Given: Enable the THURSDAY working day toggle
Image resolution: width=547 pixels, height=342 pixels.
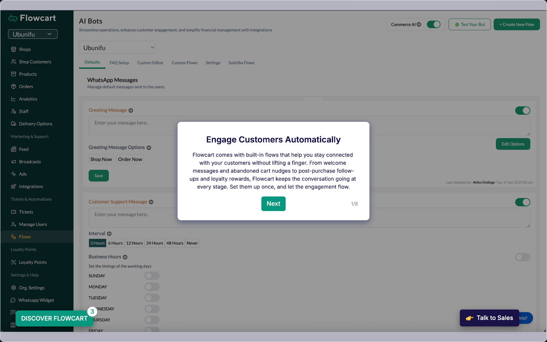Looking at the screenshot, I should pyautogui.click(x=152, y=320).
